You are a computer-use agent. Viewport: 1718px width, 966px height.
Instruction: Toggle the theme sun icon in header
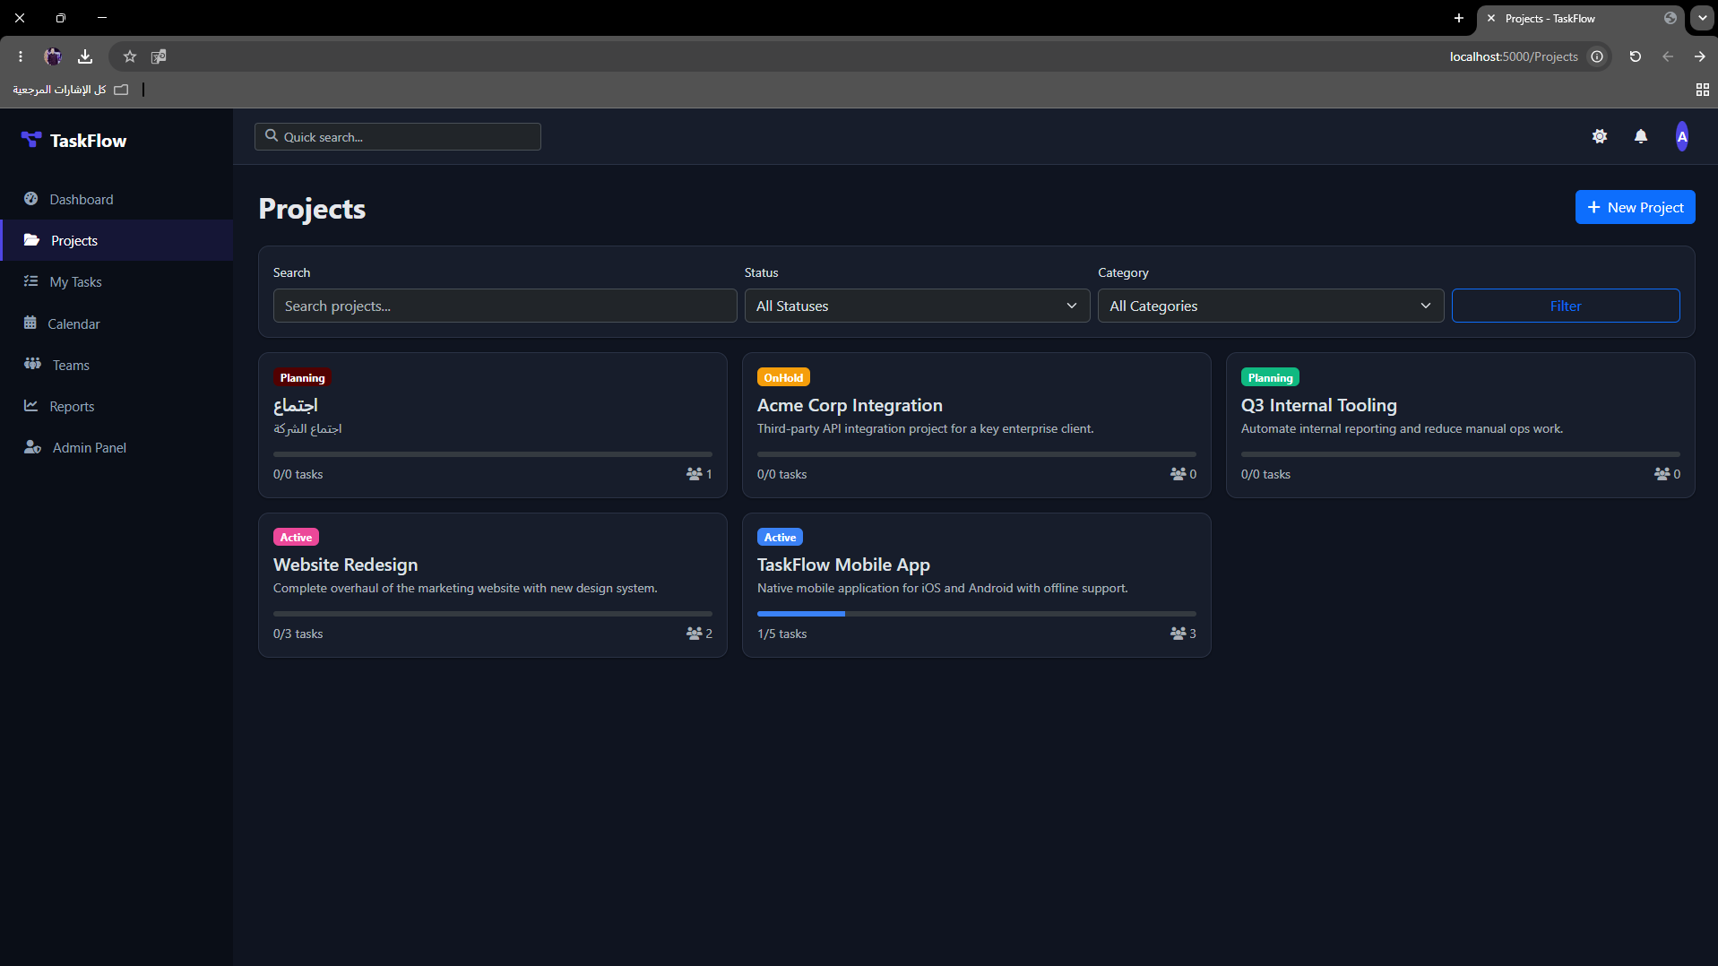(x=1600, y=136)
